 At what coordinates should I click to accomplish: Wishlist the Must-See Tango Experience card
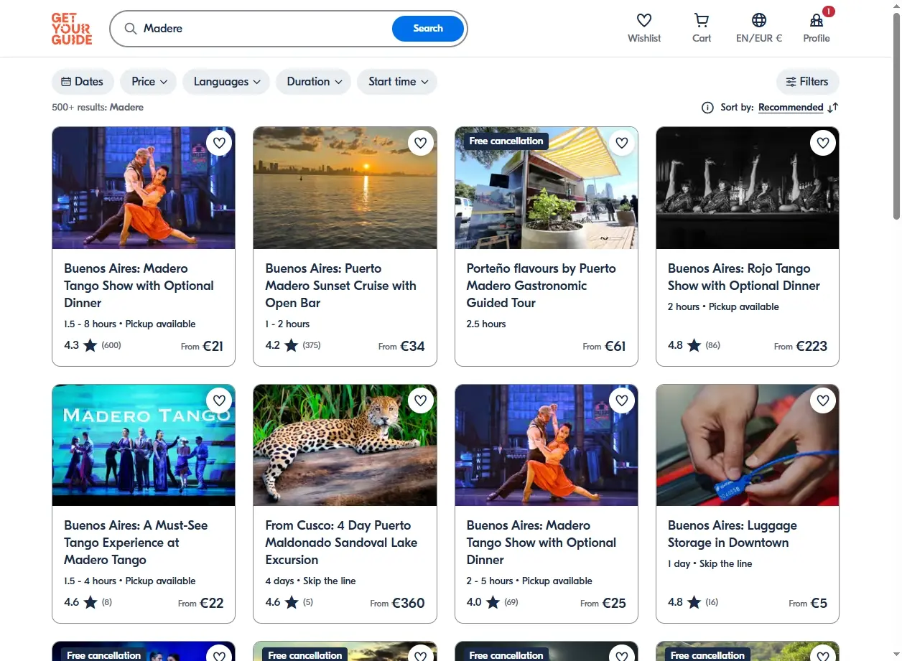pyautogui.click(x=220, y=400)
